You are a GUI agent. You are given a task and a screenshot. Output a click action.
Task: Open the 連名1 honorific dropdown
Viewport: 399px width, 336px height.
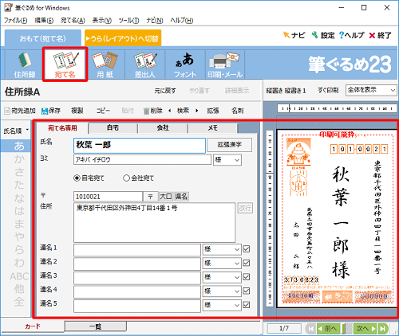point(222,249)
